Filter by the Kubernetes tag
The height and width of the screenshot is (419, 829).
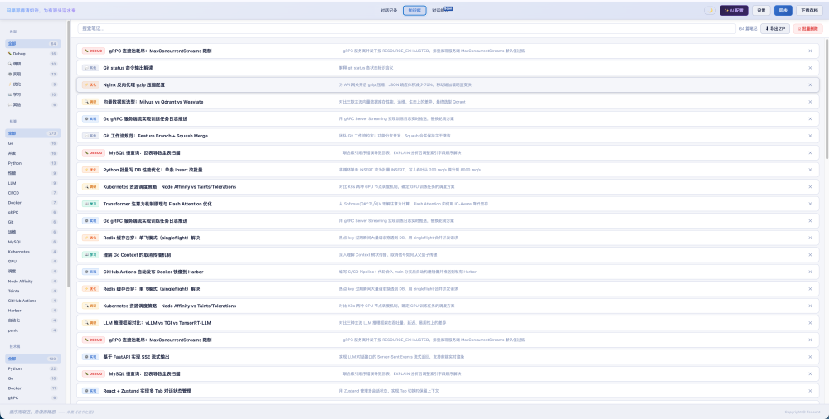click(33, 252)
